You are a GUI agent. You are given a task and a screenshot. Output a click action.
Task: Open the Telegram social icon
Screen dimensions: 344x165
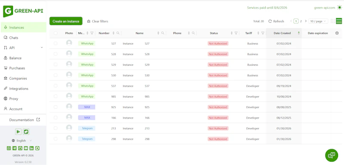pyautogui.click(x=15, y=148)
